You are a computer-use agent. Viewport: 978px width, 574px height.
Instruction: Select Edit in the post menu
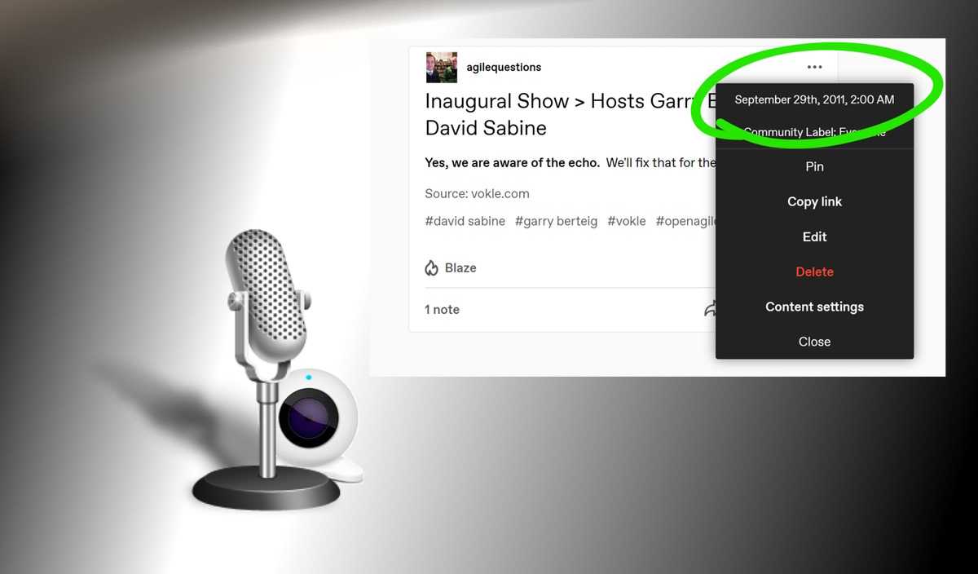[x=814, y=236]
